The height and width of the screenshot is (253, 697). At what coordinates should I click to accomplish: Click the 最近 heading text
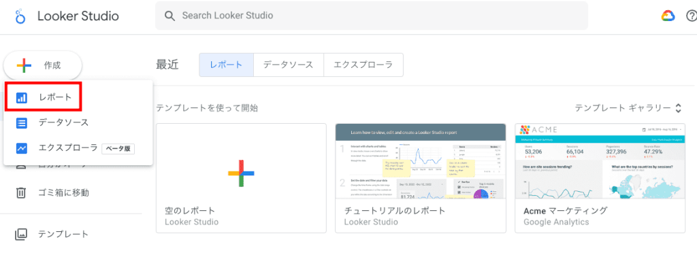(167, 65)
